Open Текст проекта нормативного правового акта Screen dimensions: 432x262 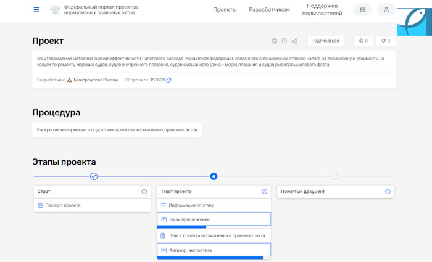coord(214,236)
